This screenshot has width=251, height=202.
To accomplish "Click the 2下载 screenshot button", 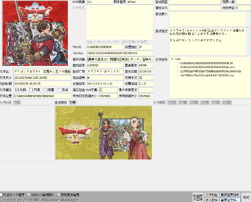I will coord(183,102).
